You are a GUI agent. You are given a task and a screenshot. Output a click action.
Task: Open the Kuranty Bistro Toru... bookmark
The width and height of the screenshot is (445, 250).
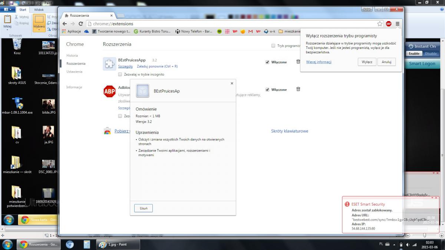(152, 31)
